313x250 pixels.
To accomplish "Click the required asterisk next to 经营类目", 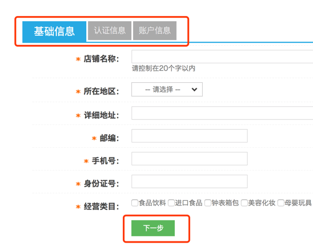I will click(x=78, y=207).
